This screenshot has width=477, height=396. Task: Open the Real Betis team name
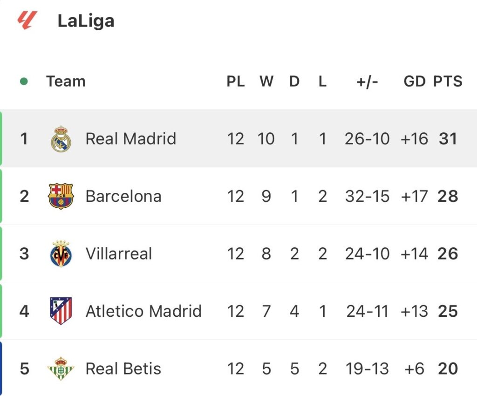click(123, 369)
